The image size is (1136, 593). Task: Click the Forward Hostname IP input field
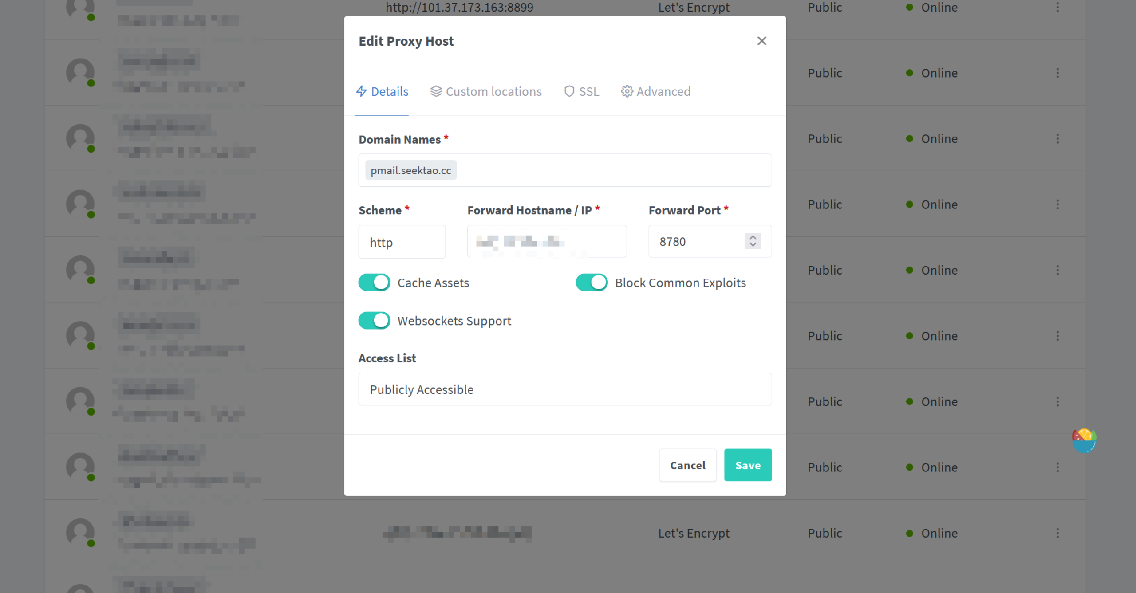pyautogui.click(x=546, y=241)
